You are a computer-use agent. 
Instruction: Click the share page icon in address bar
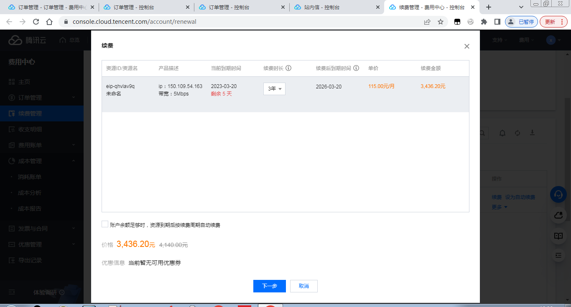click(x=427, y=22)
